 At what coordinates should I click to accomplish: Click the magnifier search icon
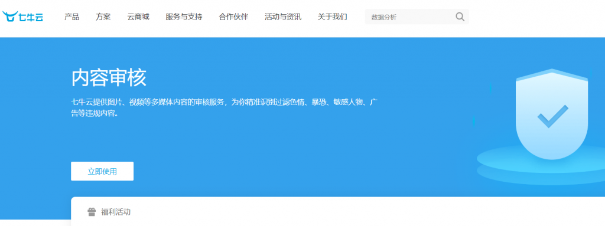(460, 17)
